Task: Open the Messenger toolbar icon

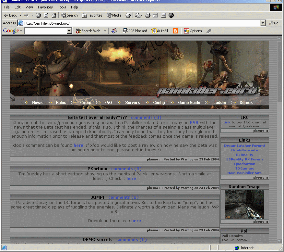Action: tap(171, 15)
